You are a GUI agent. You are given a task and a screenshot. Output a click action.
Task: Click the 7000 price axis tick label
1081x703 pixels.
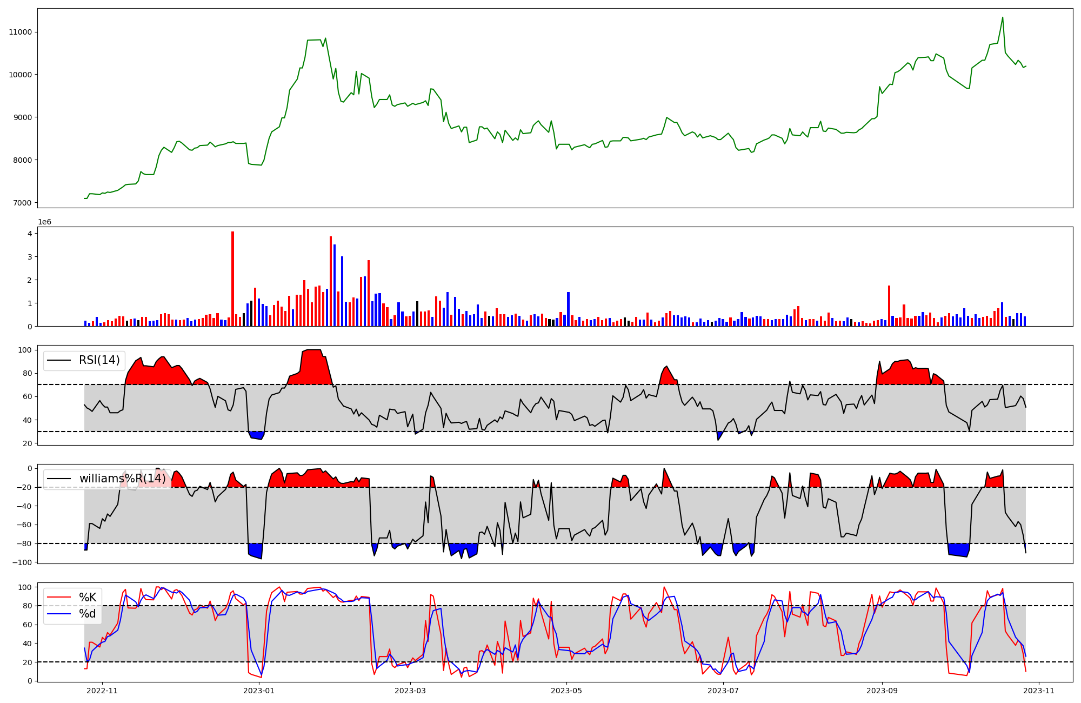coord(23,203)
